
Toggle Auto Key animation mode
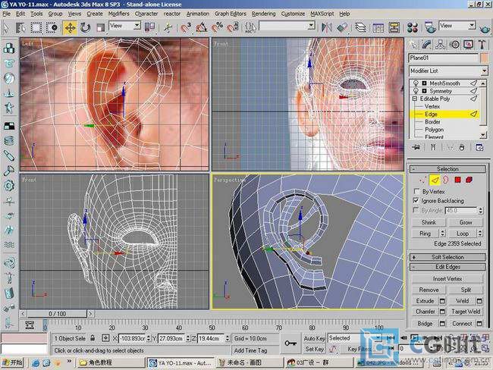coord(314,338)
